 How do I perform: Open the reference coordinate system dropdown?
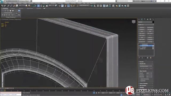pos(52,5)
